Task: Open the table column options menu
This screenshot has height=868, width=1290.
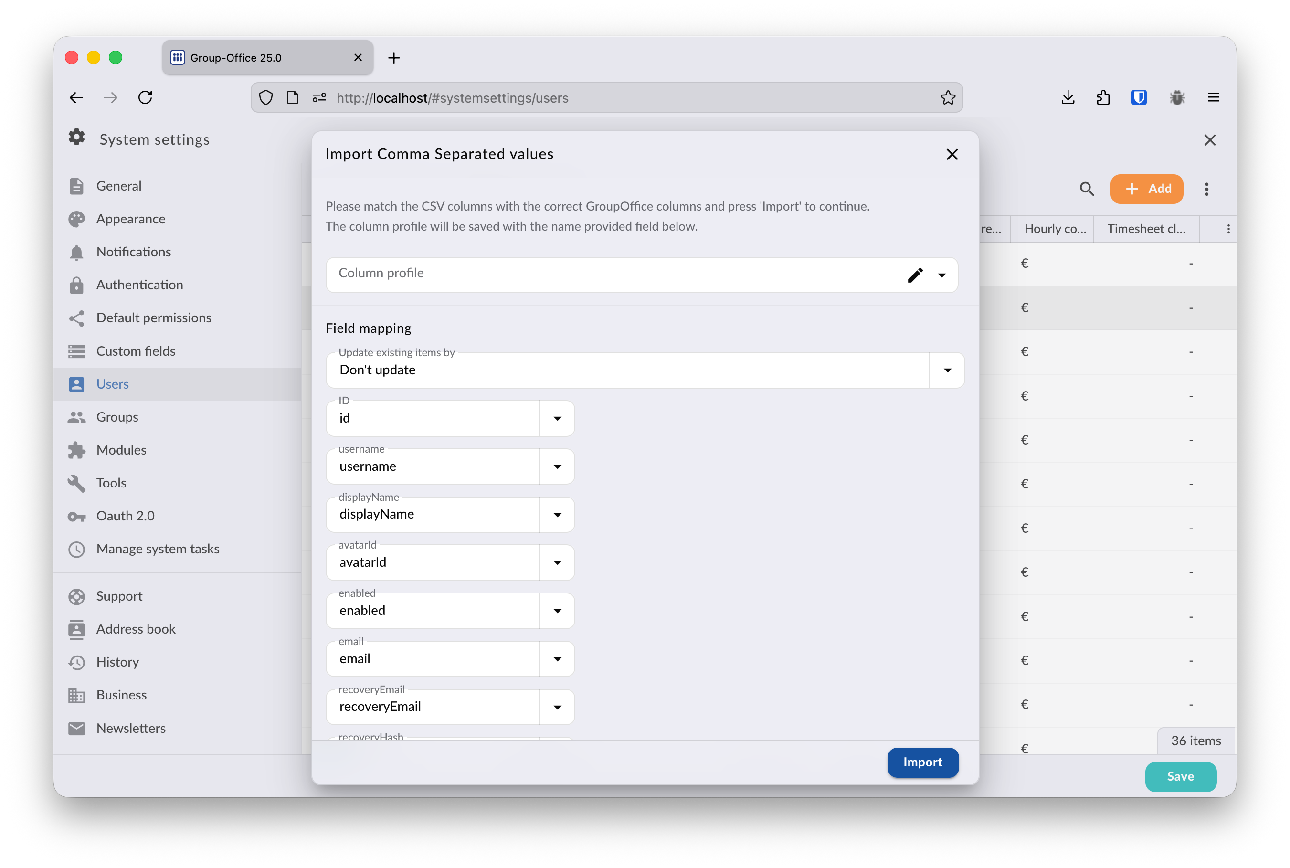Action: coord(1228,229)
